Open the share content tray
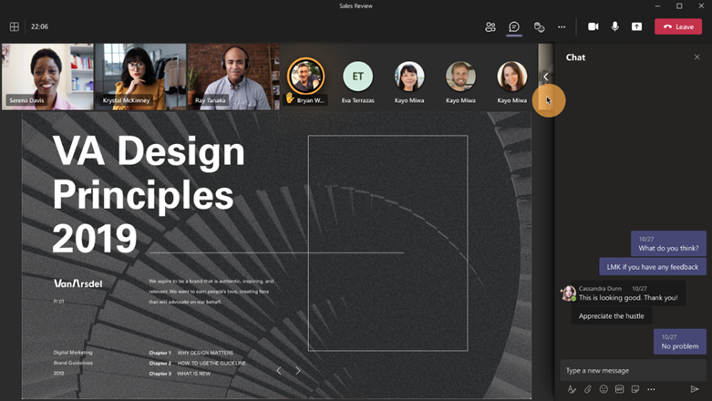712x401 pixels. (x=636, y=26)
